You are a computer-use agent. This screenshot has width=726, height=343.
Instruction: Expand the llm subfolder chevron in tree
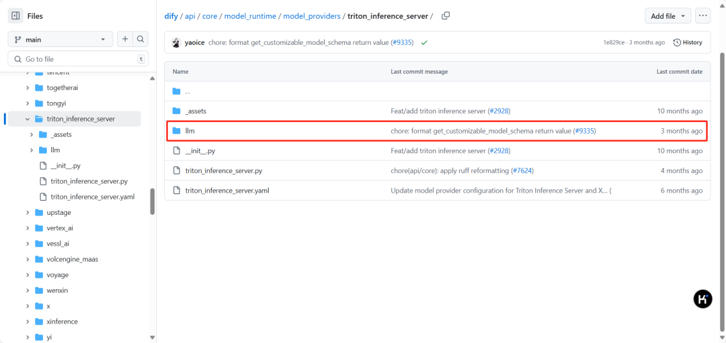(32, 150)
